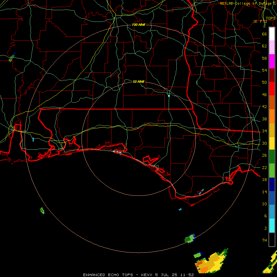Click the 22 value on legend
The width and height of the screenshot is (277, 277).
coord(264,167)
